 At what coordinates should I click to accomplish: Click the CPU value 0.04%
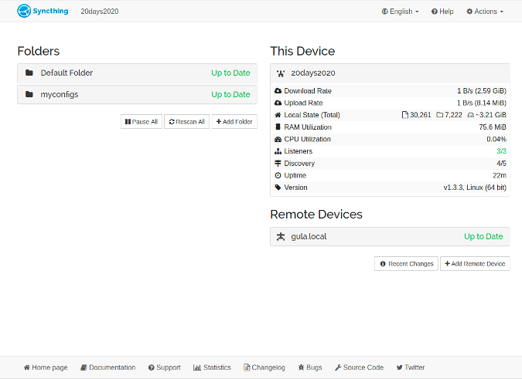[x=496, y=139]
